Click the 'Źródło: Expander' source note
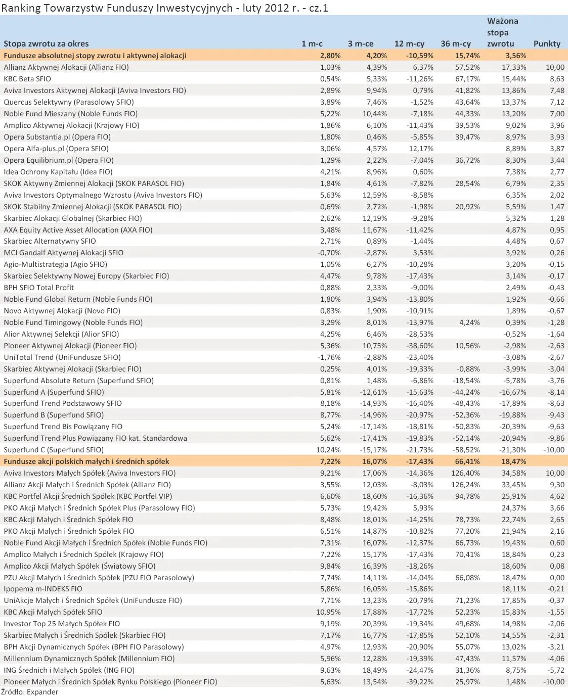The height and width of the screenshot is (700, 568). pyautogui.click(x=30, y=692)
